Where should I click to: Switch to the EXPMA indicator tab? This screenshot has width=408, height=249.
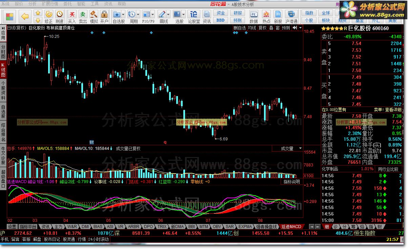coord(245,227)
